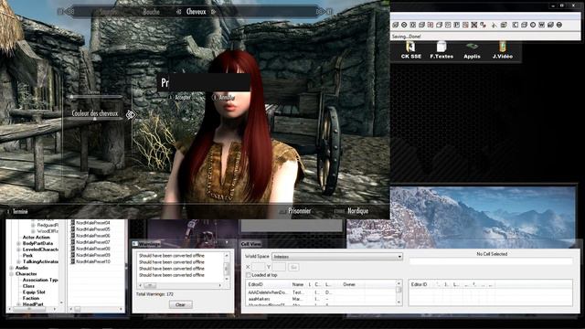Click previous category arrow left of Cheveux
Screen dimensions: 585x329
pyautogui.click(x=179, y=12)
